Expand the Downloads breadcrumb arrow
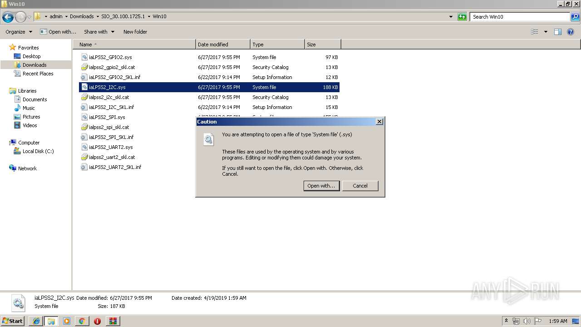Screen dimensions: 581x327 [x=97, y=16]
